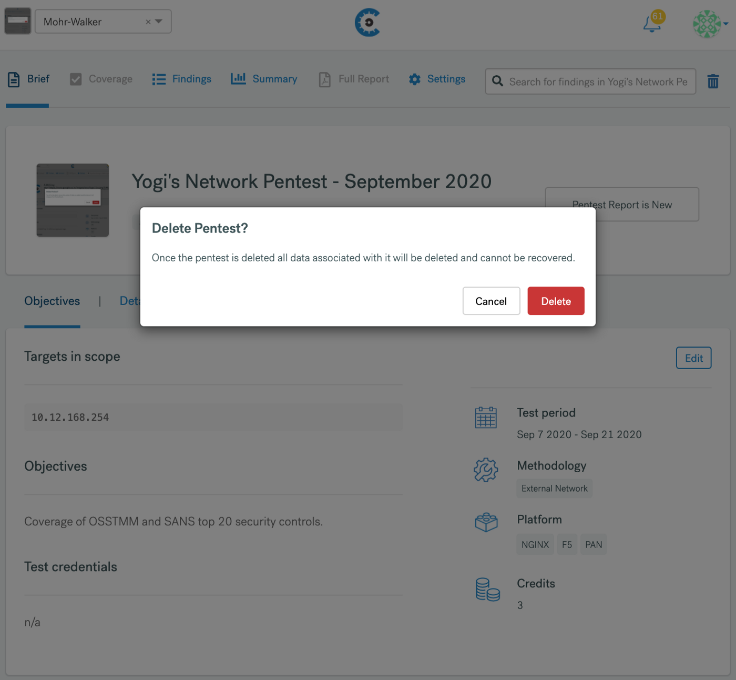Click the test period calendar icon
736x680 pixels.
click(x=486, y=418)
